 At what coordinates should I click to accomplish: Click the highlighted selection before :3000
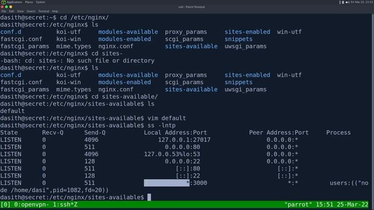tap(167, 183)
